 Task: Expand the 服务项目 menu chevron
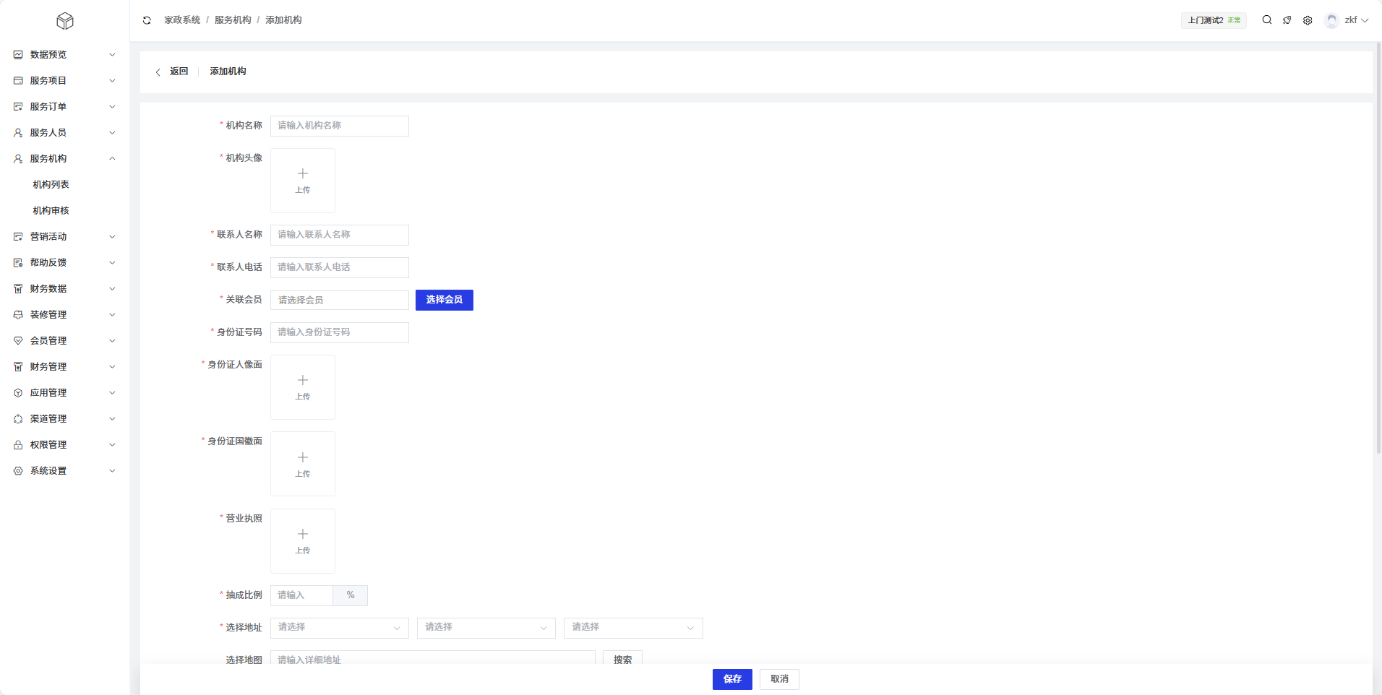coord(112,81)
